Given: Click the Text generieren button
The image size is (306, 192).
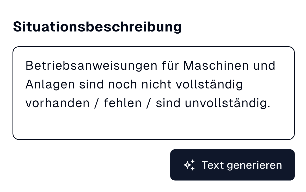Looking at the screenshot, I should (x=232, y=165).
